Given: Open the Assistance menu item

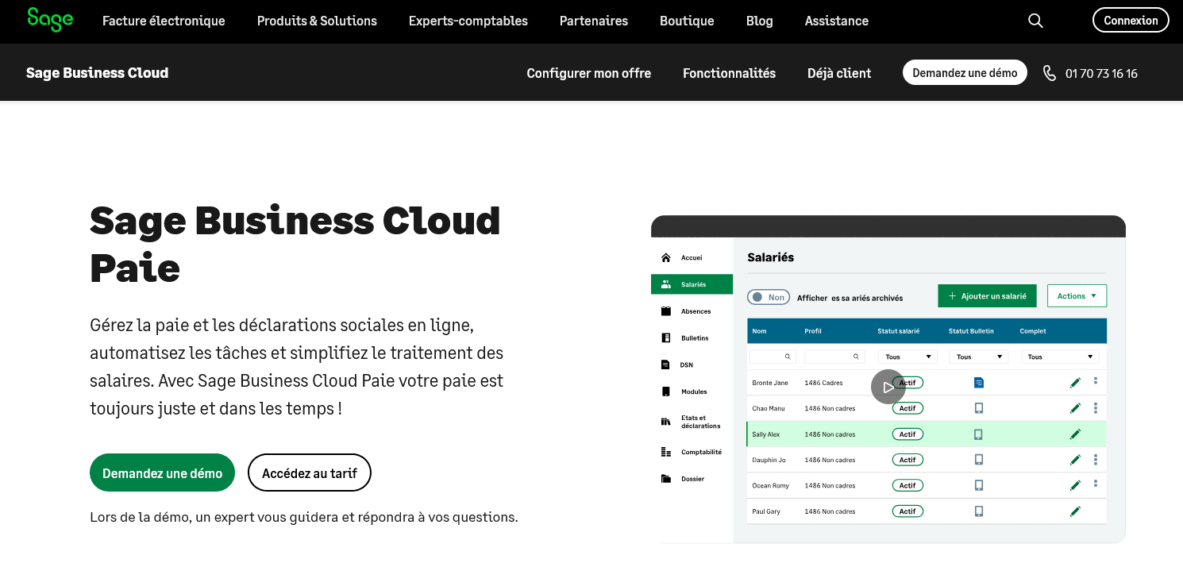Looking at the screenshot, I should click(x=837, y=21).
